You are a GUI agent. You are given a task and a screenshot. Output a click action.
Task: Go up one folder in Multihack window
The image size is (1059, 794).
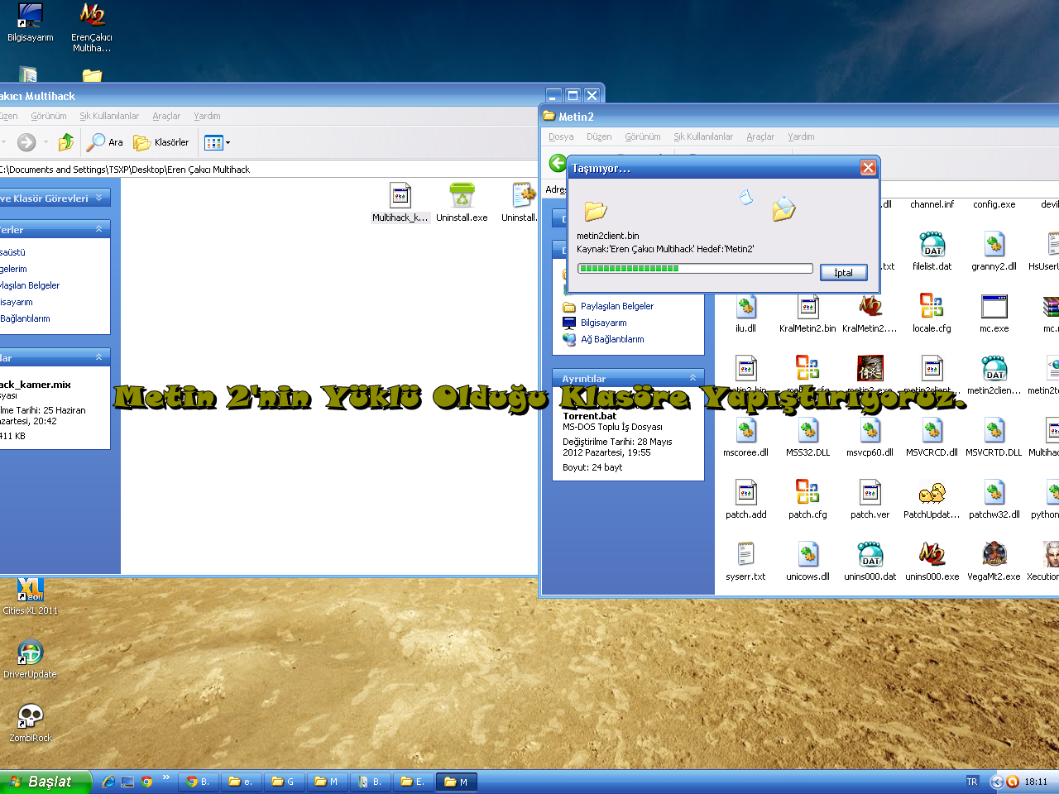tap(66, 142)
